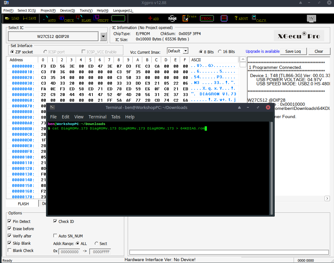Click the green rectangle chip icon
Screen dimensions: 334x263
tap(118, 18)
